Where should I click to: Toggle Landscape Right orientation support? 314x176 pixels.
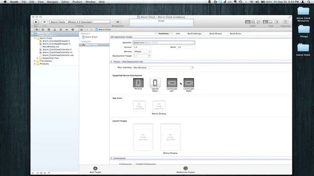[188, 83]
